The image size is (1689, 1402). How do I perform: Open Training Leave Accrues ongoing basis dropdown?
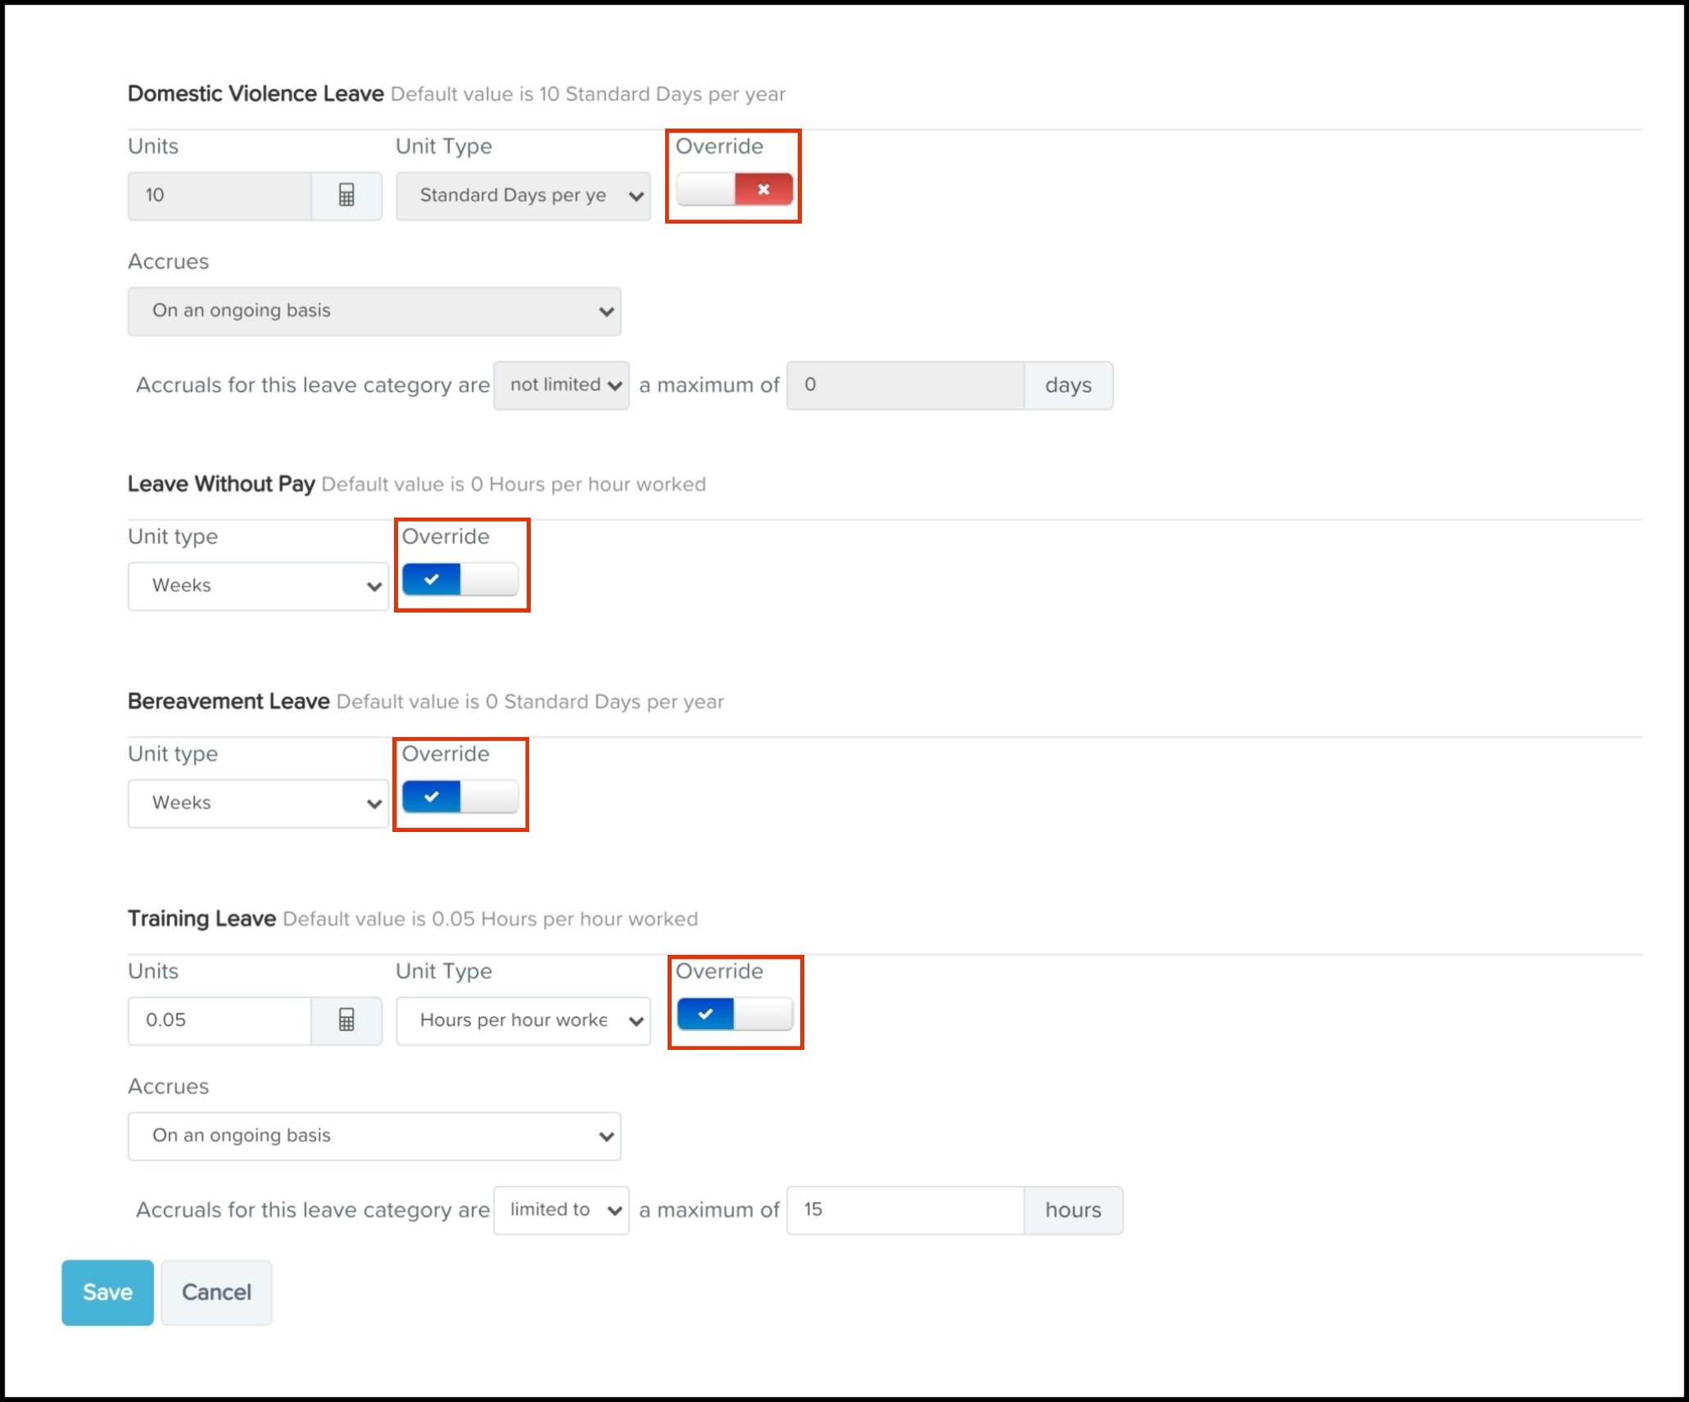click(x=374, y=1136)
